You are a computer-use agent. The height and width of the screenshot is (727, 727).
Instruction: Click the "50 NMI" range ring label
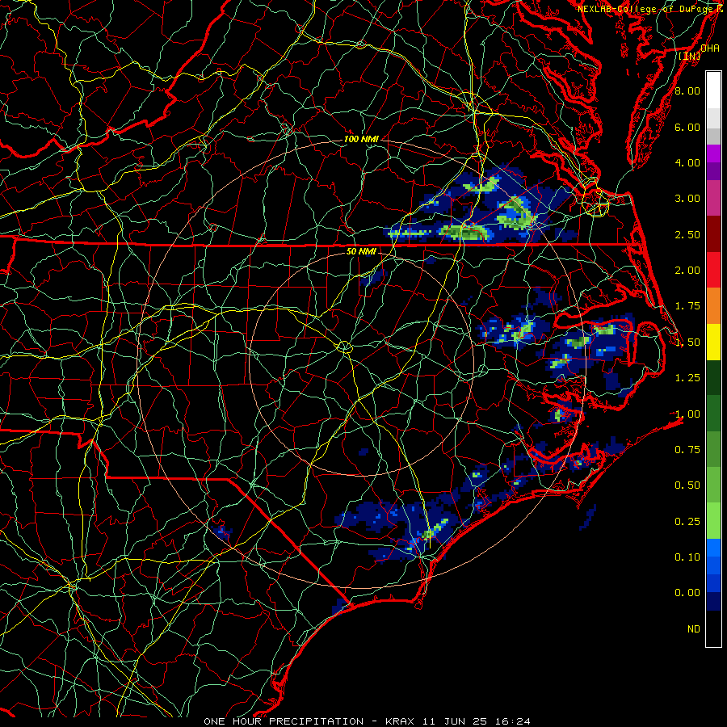click(361, 251)
